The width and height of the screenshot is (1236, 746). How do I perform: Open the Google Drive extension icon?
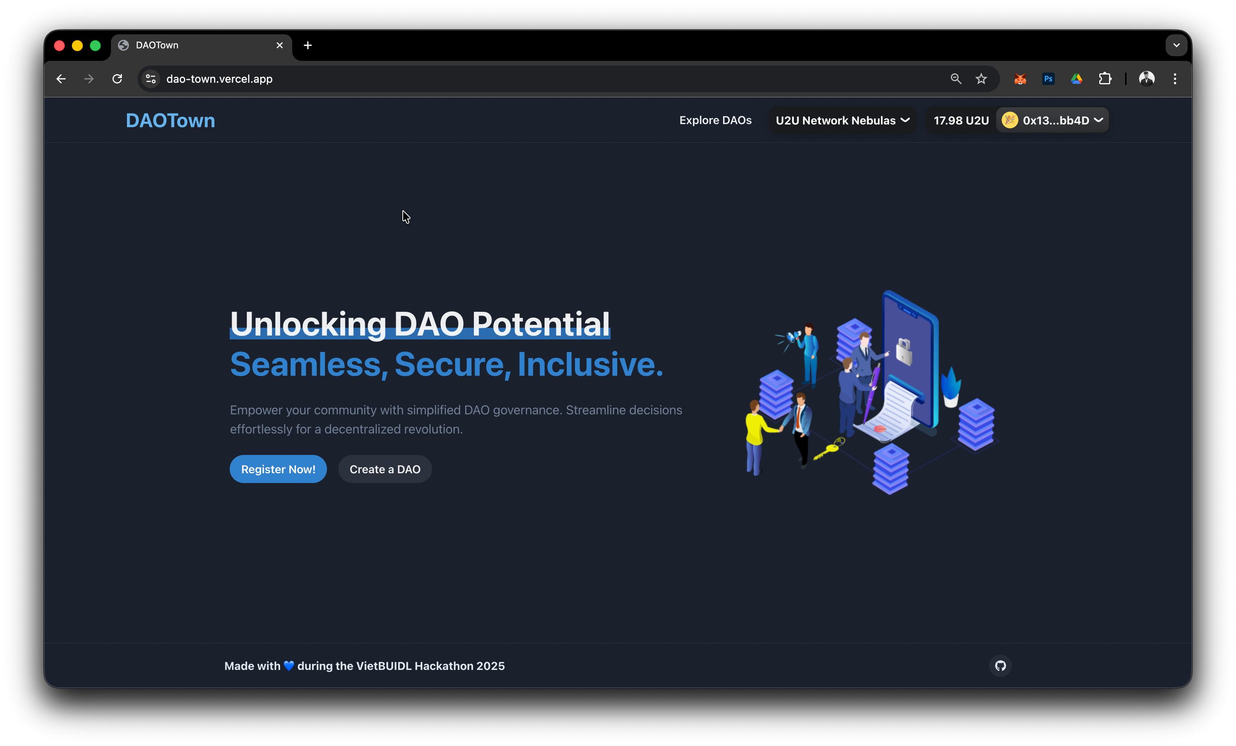(1077, 79)
